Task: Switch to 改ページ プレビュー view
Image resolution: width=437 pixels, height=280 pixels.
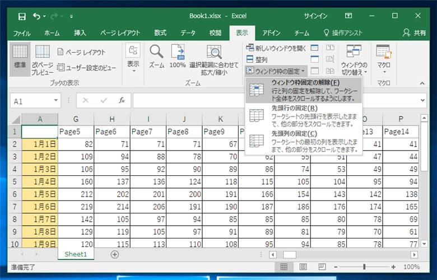Action: coord(43,59)
